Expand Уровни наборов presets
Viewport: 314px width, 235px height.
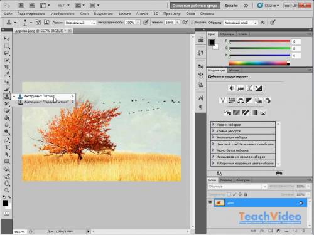pyautogui.click(x=213, y=125)
